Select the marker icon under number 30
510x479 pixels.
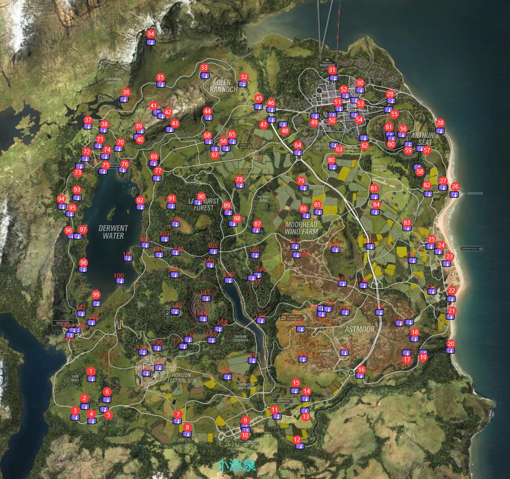pyautogui.click(x=360, y=90)
